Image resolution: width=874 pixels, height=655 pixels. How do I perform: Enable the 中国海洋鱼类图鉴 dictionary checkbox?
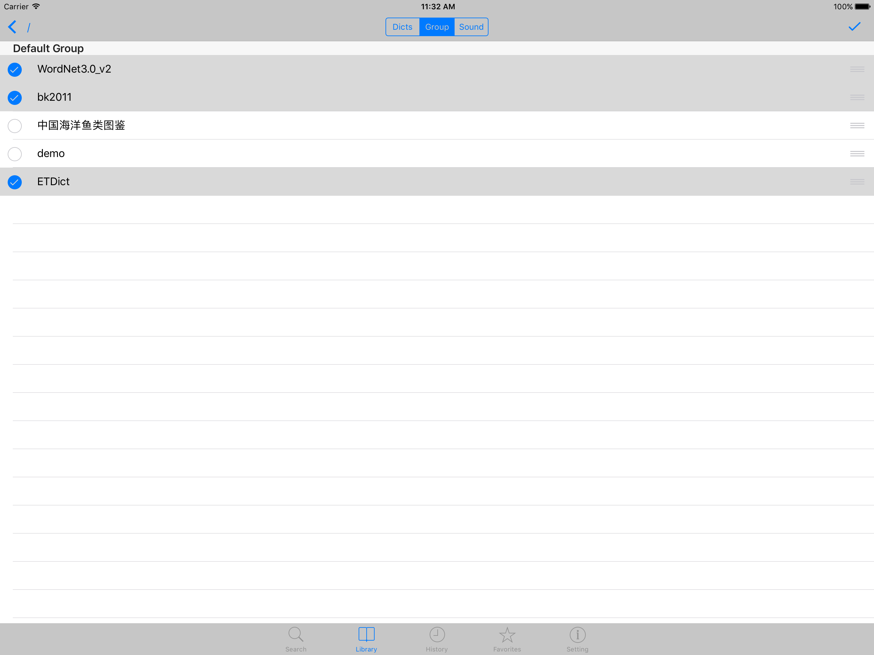pyautogui.click(x=15, y=126)
